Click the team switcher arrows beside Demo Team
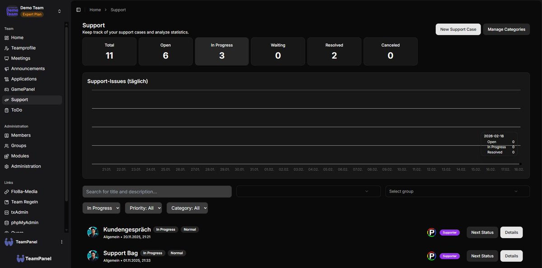 click(59, 10)
